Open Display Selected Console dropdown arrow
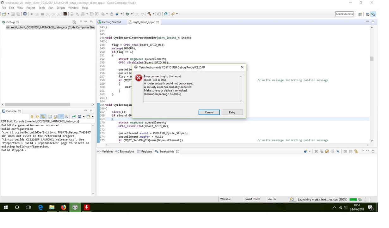The width and height of the screenshot is (389, 228). [83, 117]
